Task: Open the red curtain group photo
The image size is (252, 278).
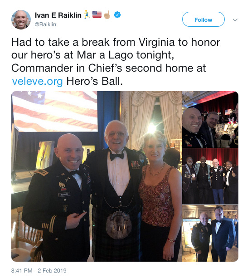Action: click(210, 176)
